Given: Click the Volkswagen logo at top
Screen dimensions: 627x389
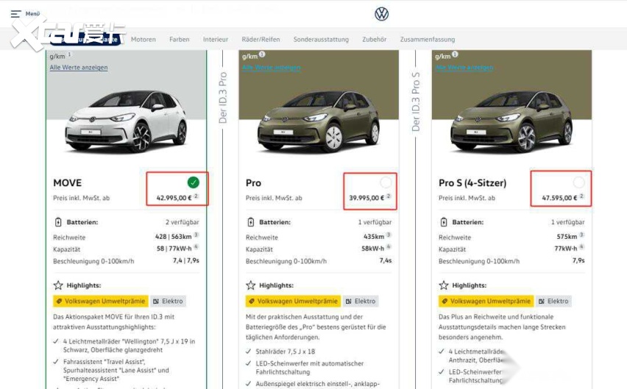Looking at the screenshot, I should [x=381, y=14].
